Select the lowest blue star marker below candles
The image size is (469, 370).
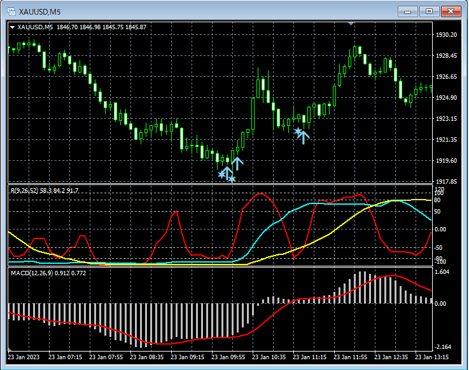click(232, 179)
